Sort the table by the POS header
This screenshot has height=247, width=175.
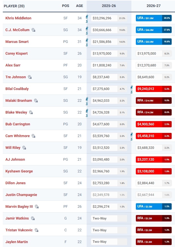click(x=65, y=6)
